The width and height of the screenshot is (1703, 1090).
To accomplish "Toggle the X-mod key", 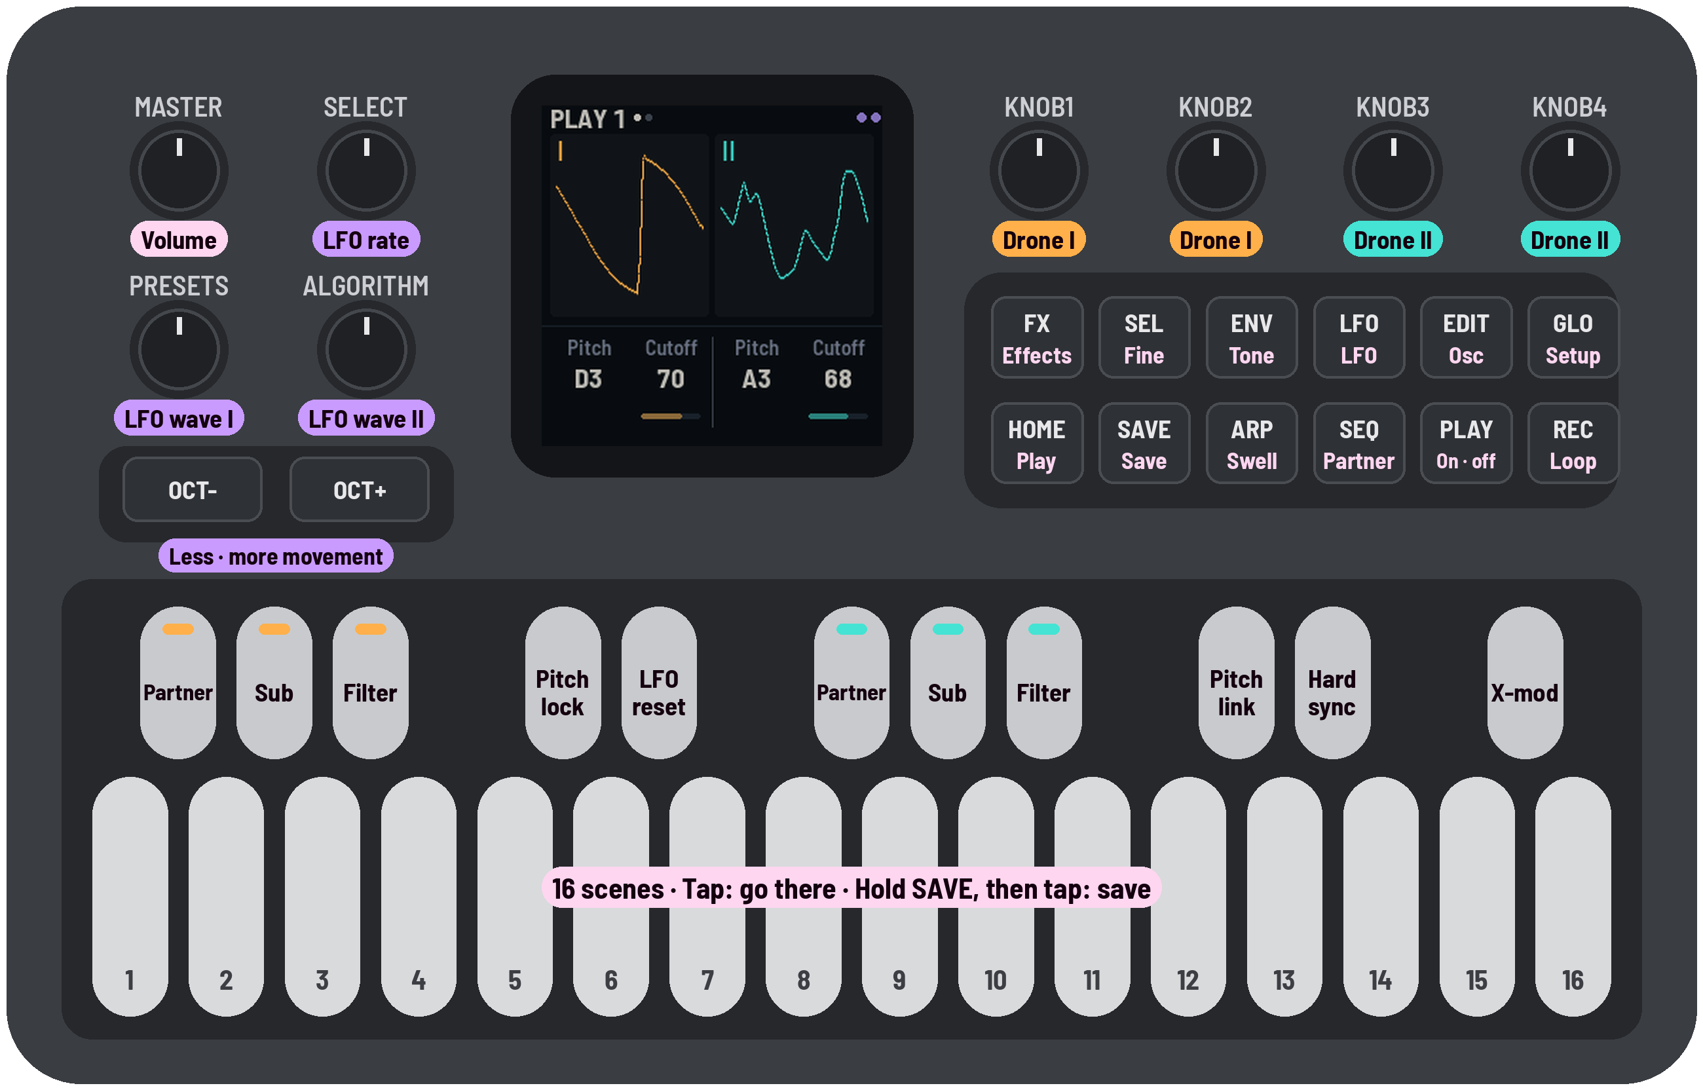I will [1525, 683].
